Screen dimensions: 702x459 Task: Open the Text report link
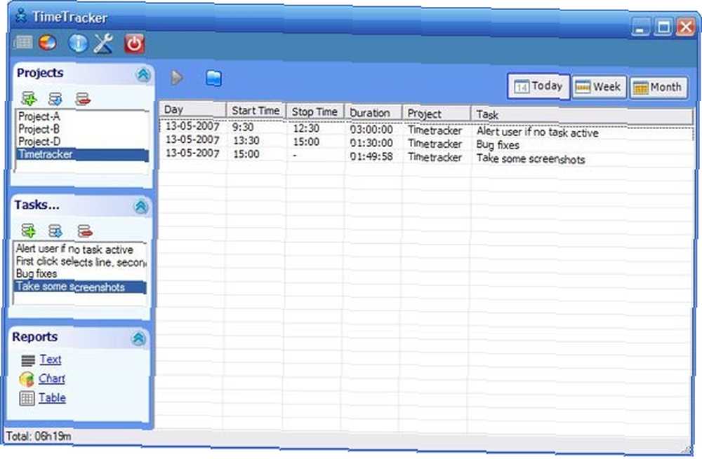point(50,359)
